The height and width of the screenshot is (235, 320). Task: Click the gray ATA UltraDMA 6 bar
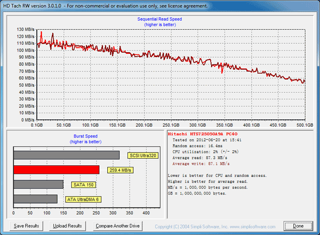click(35, 199)
